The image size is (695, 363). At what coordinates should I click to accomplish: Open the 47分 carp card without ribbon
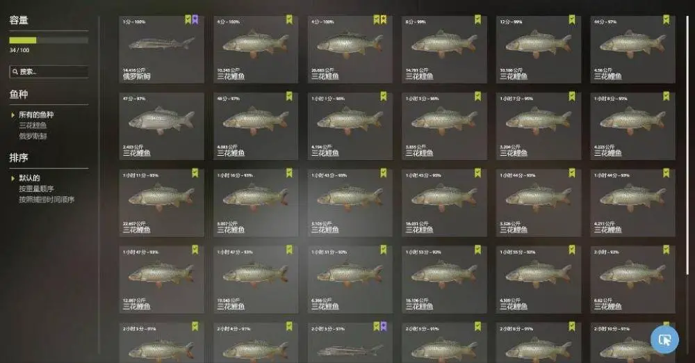162,126
